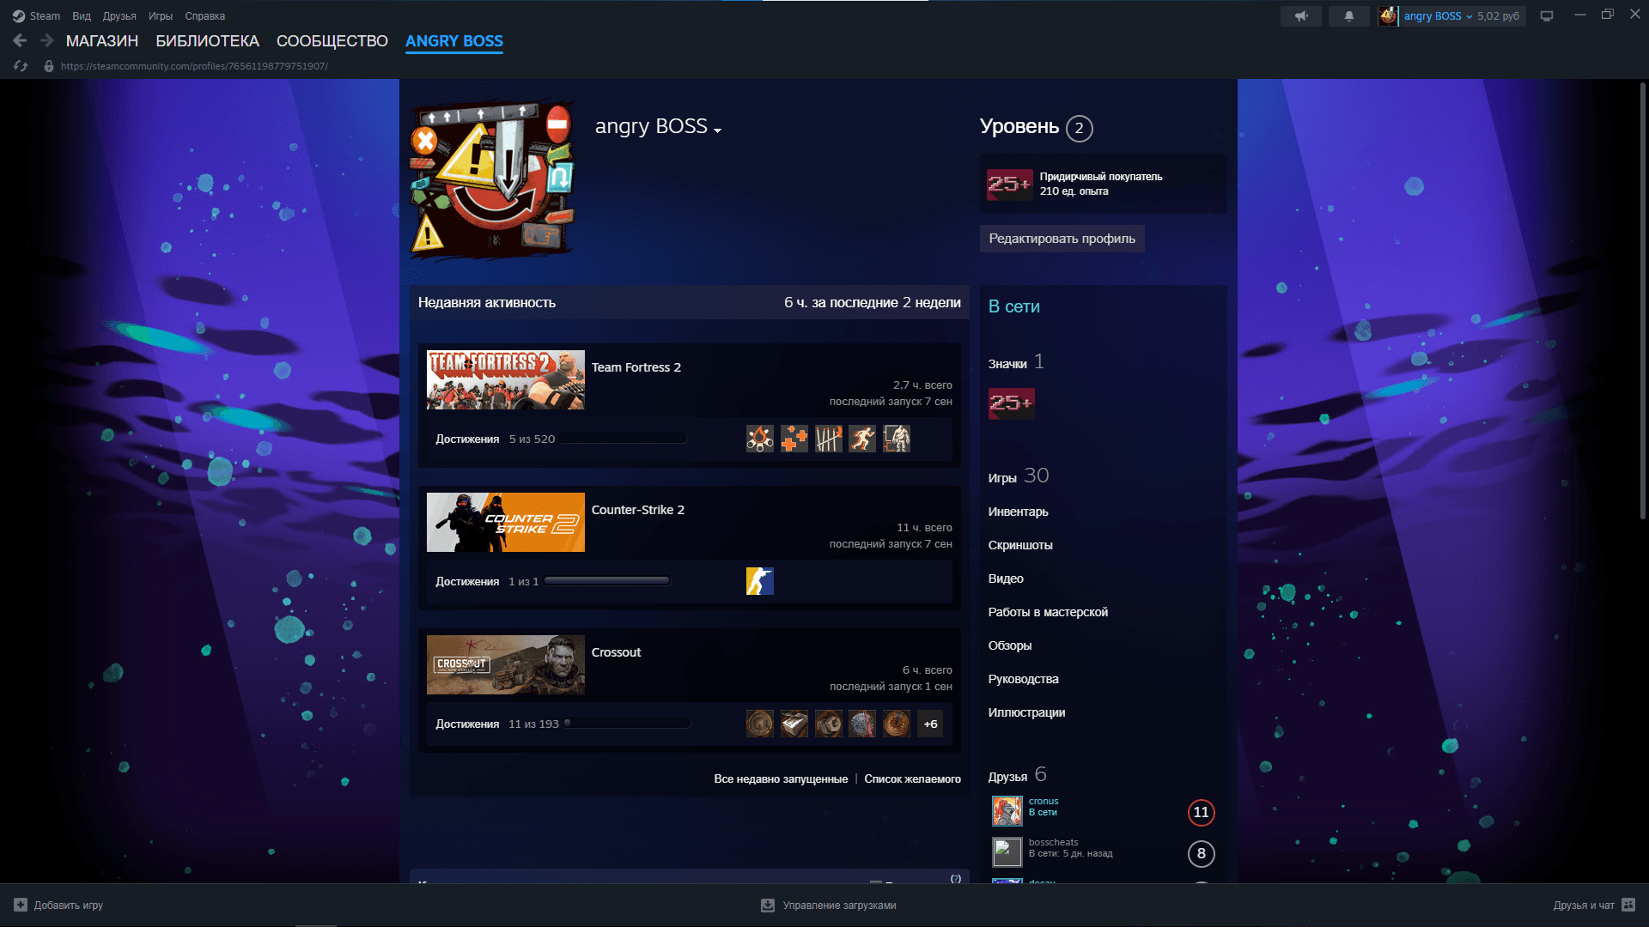This screenshot has width=1649, height=927.
Task: Click the Counter-Strike 2 achievement icon
Action: (760, 581)
